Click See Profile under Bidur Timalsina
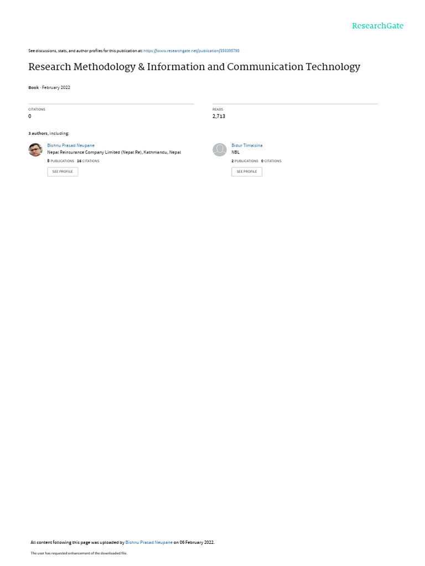The image size is (425, 566). tap(247, 171)
